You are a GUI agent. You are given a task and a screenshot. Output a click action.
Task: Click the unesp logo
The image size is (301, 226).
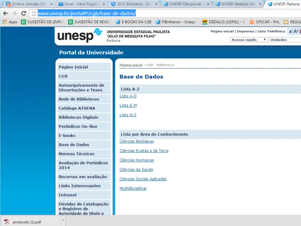pos(80,36)
